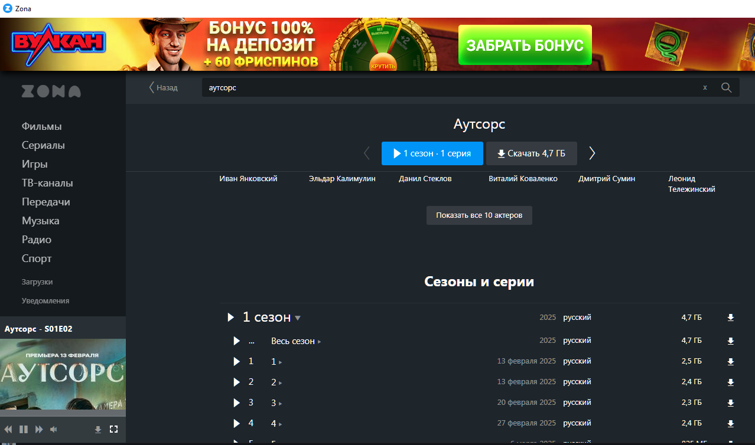Open the Сериалы section
Screen dimensions: 755x445
point(43,145)
